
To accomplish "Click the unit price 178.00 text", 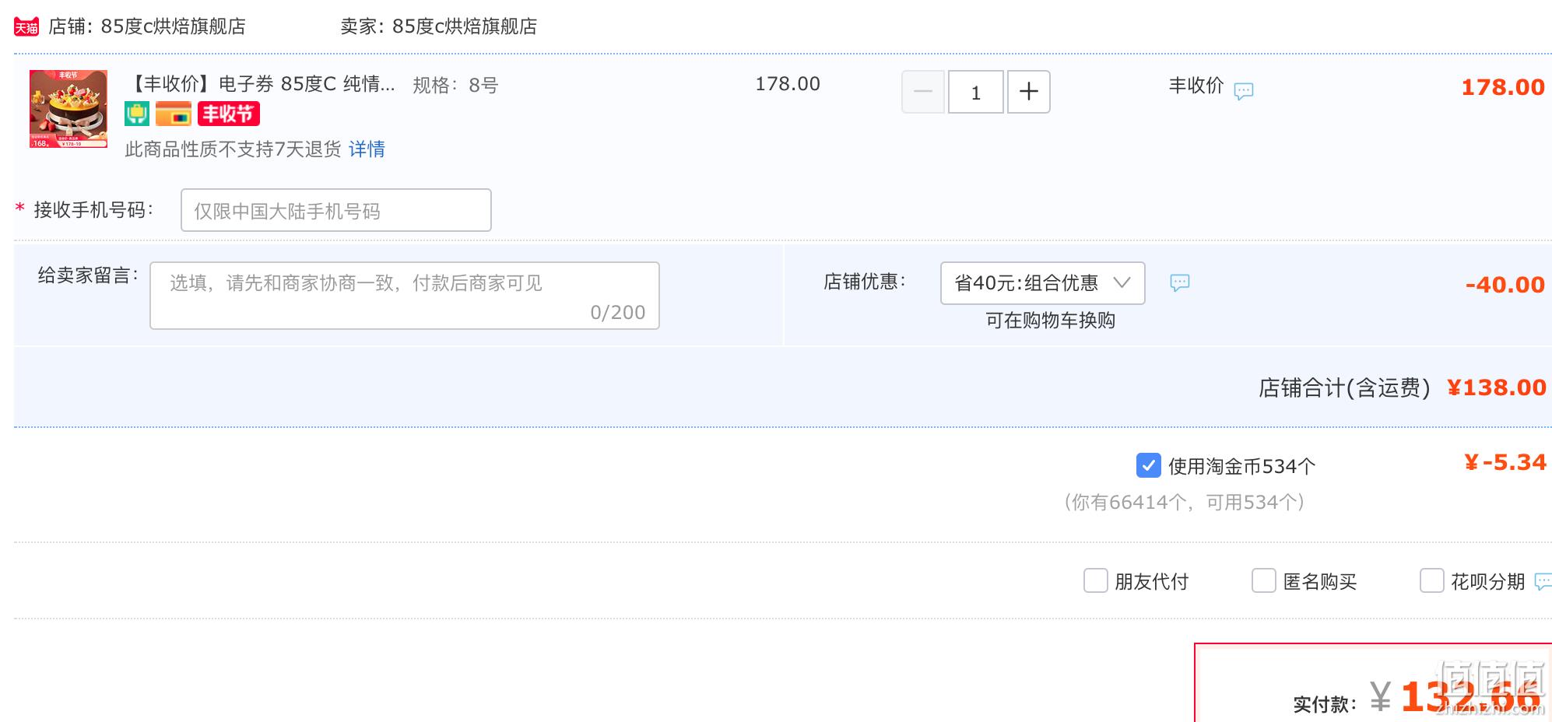I will [x=788, y=84].
